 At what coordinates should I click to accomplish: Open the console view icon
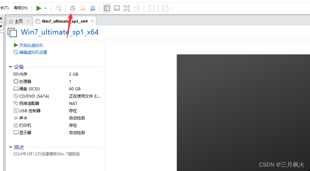[x=151, y=8]
